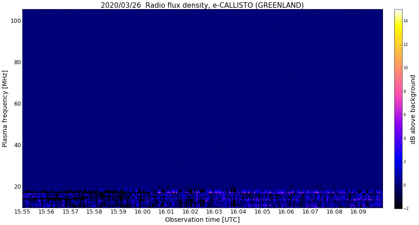Click the 'dB above background' colorbar label
Image resolution: width=419 pixels, height=225 pixels.
(413, 109)
